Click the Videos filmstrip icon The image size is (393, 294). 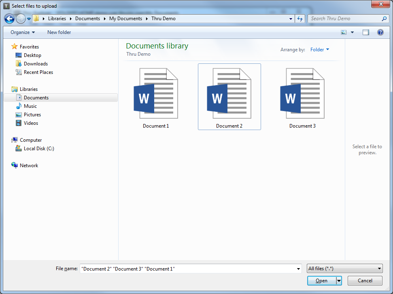19,123
